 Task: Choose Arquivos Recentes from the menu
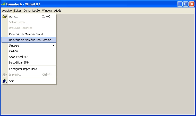[x=21, y=28]
